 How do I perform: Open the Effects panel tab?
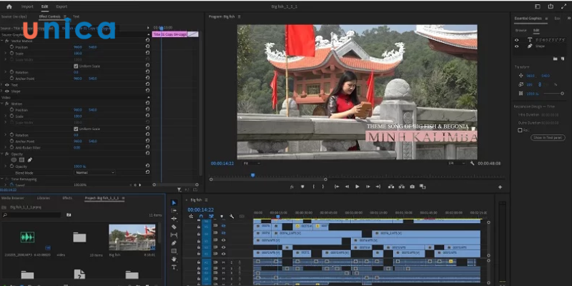tap(67, 197)
